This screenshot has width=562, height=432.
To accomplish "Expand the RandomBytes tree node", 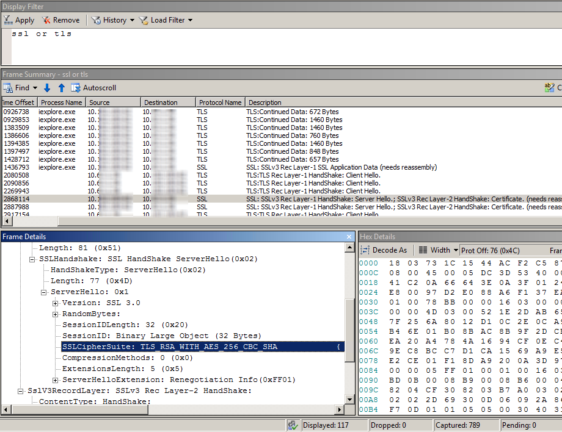I will (x=56, y=314).
